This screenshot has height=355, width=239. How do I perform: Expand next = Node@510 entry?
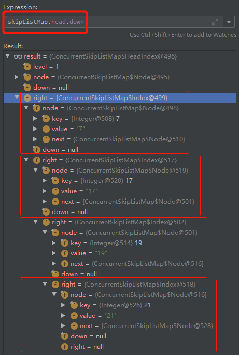point(35,139)
